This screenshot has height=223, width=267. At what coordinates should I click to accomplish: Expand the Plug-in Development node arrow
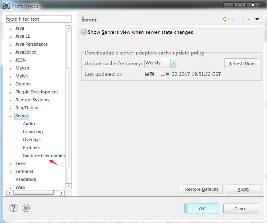(11, 93)
